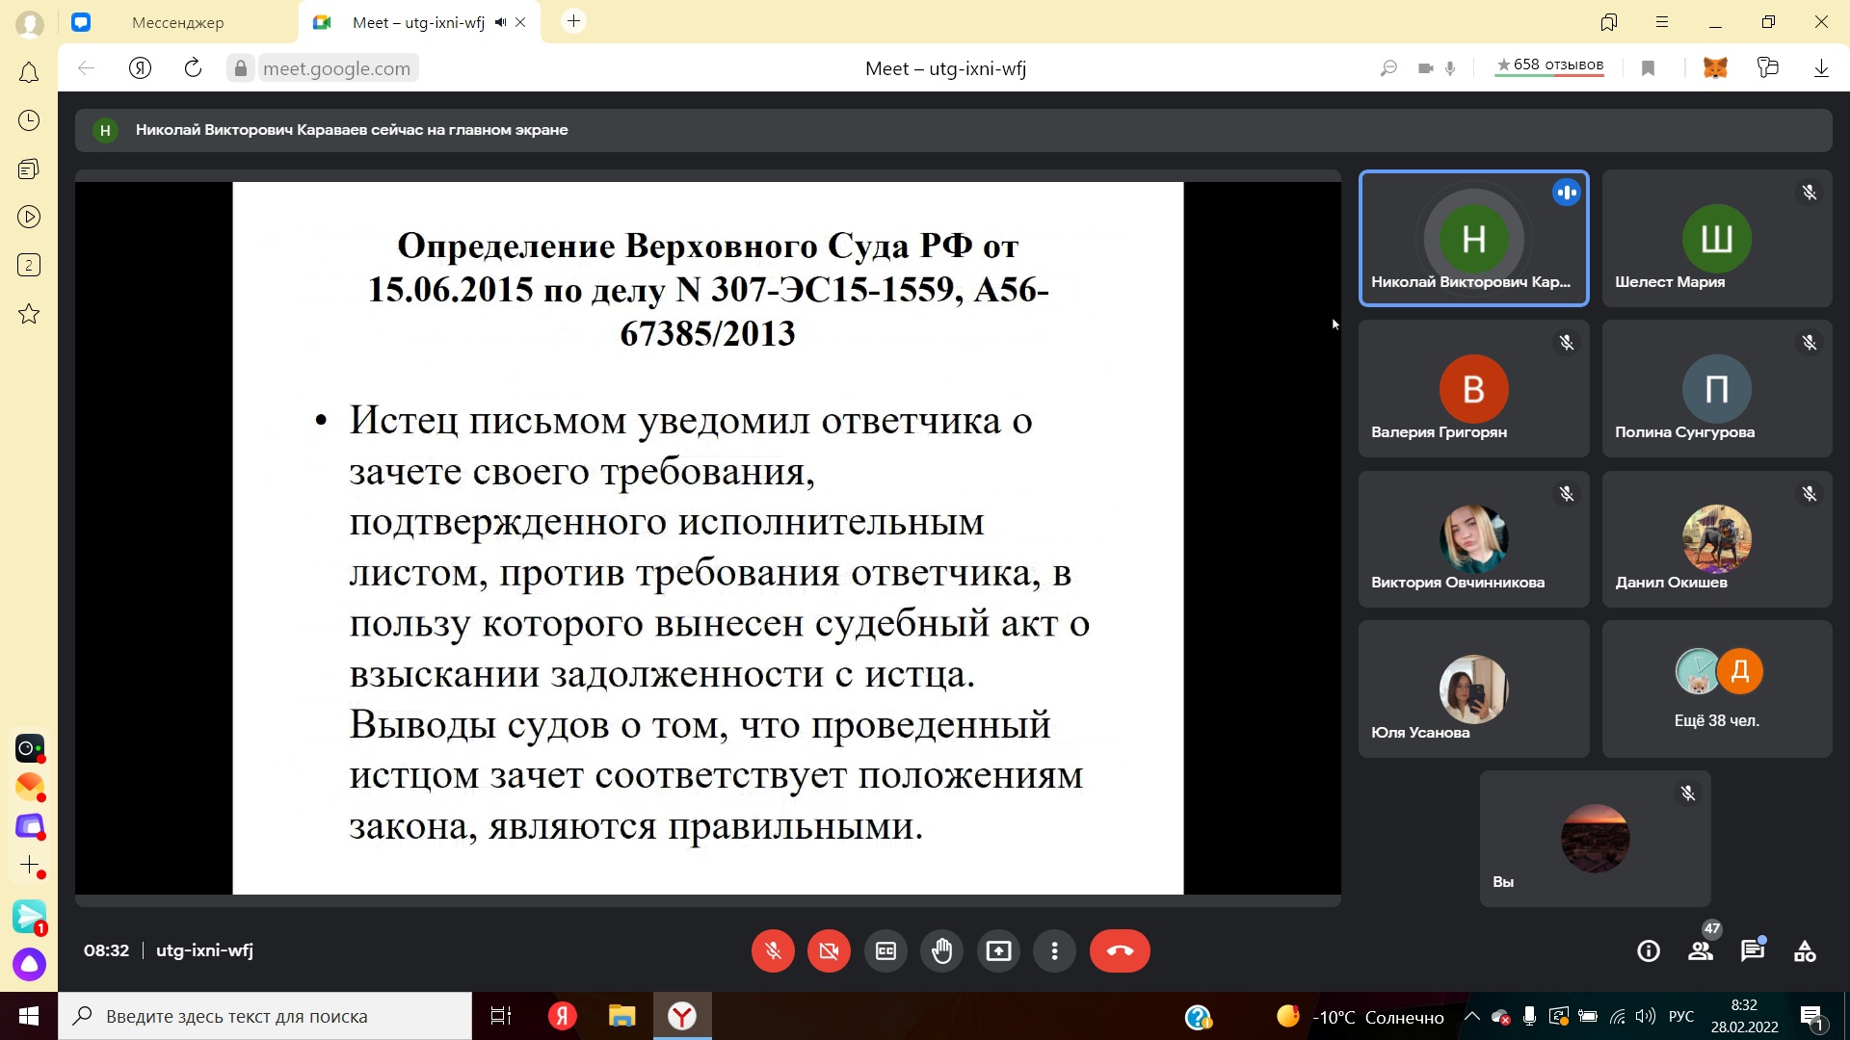Open more options three-dot menu

tap(1055, 951)
